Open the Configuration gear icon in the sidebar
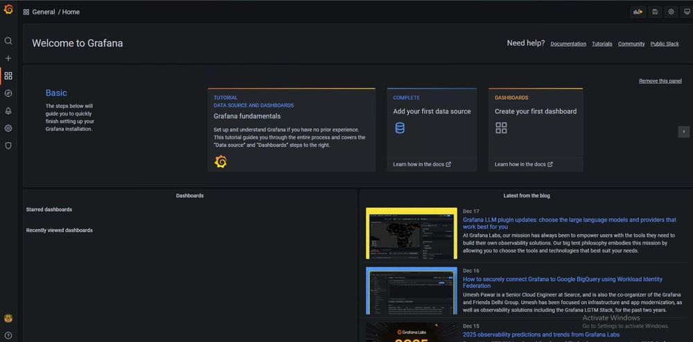 click(8, 128)
